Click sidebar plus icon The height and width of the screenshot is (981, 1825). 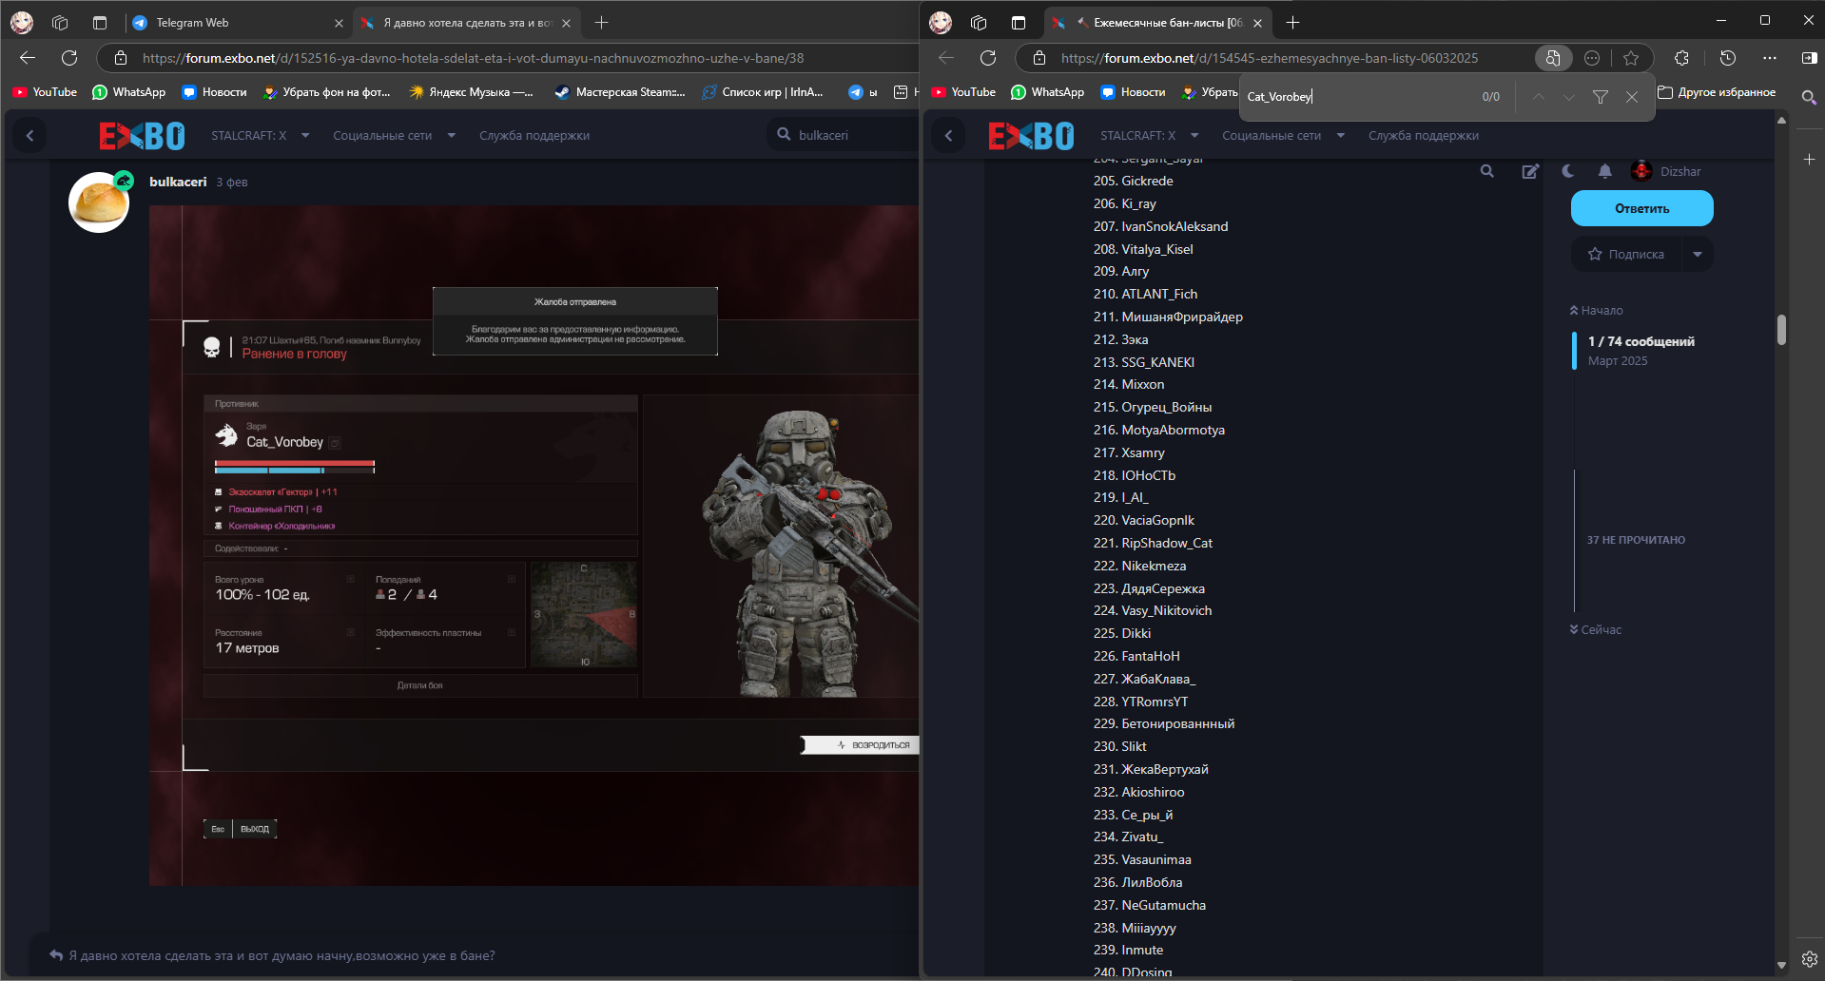(1809, 159)
